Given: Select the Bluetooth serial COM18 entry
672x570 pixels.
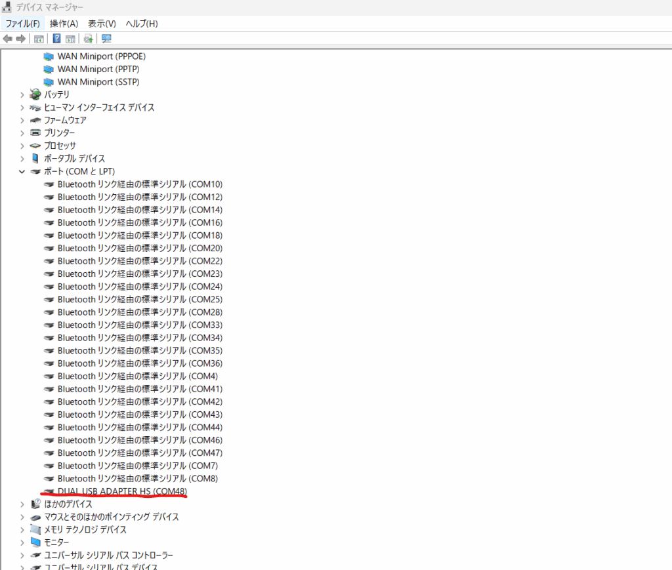Looking at the screenshot, I should tap(140, 235).
